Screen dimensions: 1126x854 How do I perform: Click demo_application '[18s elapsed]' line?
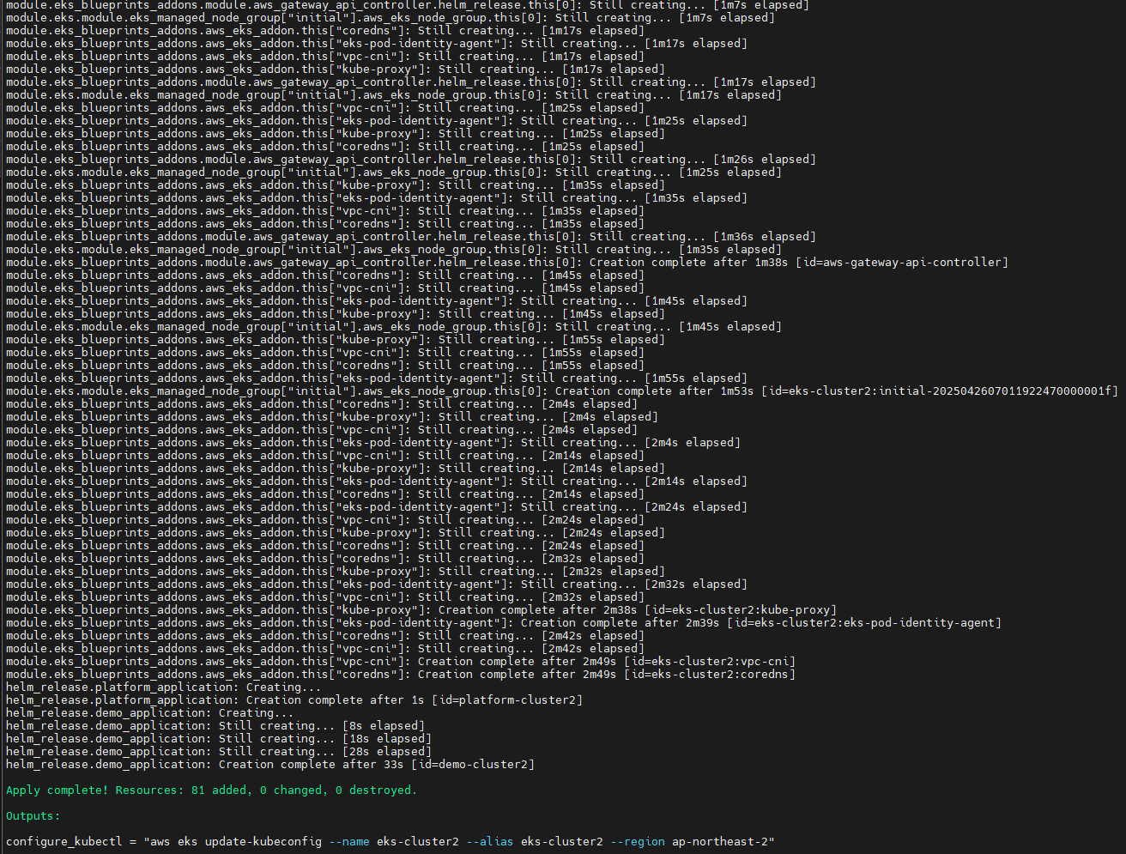[x=219, y=738]
